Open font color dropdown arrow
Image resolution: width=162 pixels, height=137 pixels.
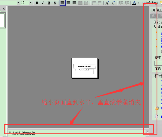pos(139,3)
